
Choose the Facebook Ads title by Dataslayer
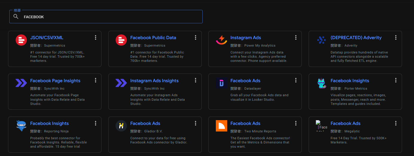[245, 81]
